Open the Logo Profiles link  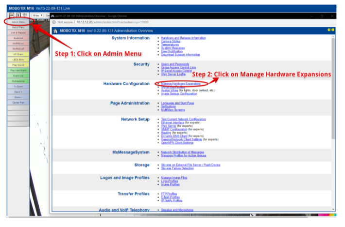[170, 181]
